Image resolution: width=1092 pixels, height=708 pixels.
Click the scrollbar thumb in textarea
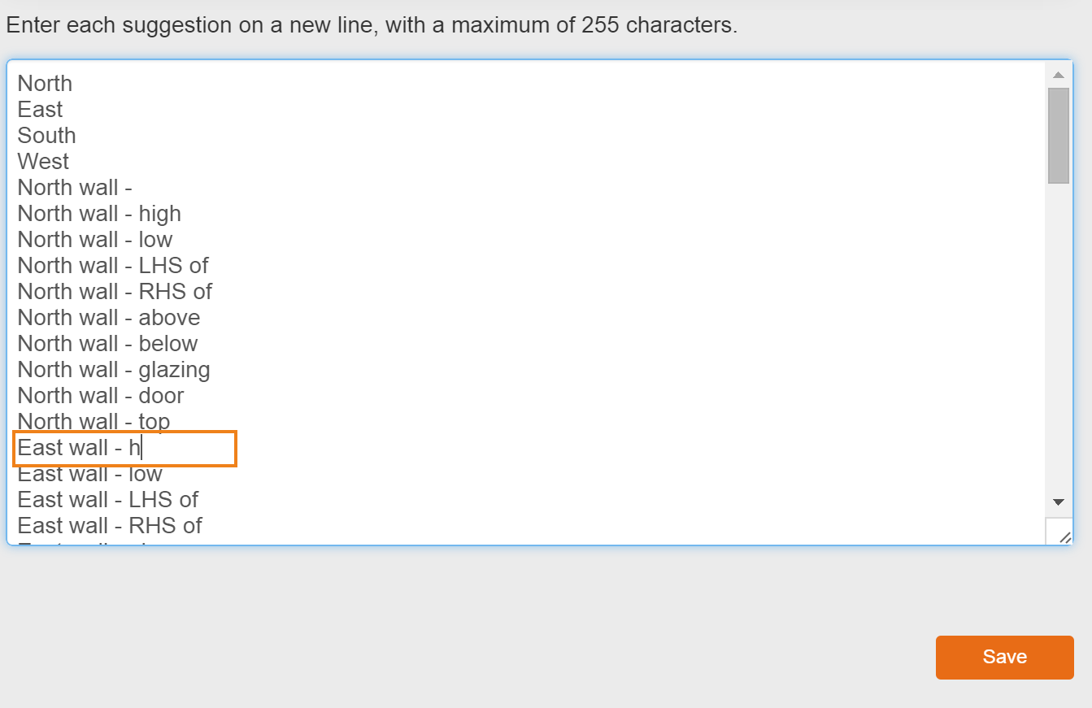pyautogui.click(x=1058, y=135)
